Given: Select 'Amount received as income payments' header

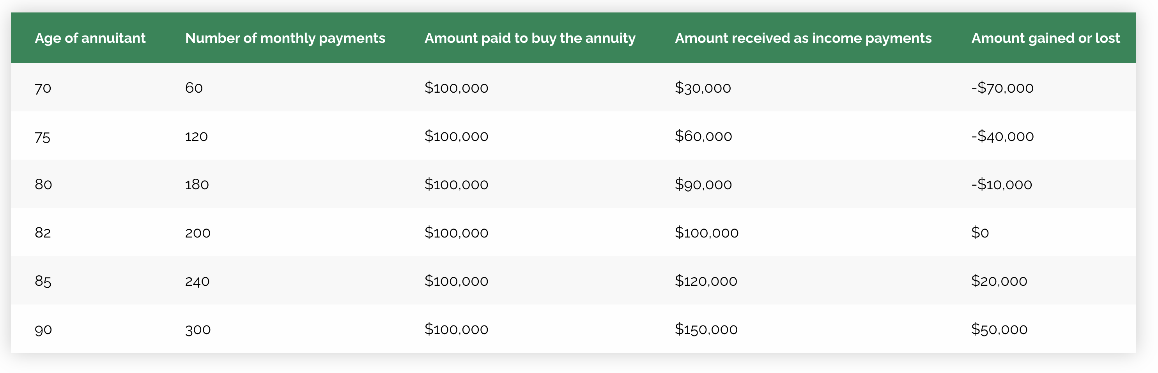Looking at the screenshot, I should tap(803, 38).
